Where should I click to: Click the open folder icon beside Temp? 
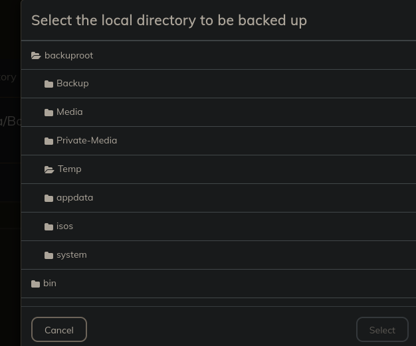coord(49,169)
